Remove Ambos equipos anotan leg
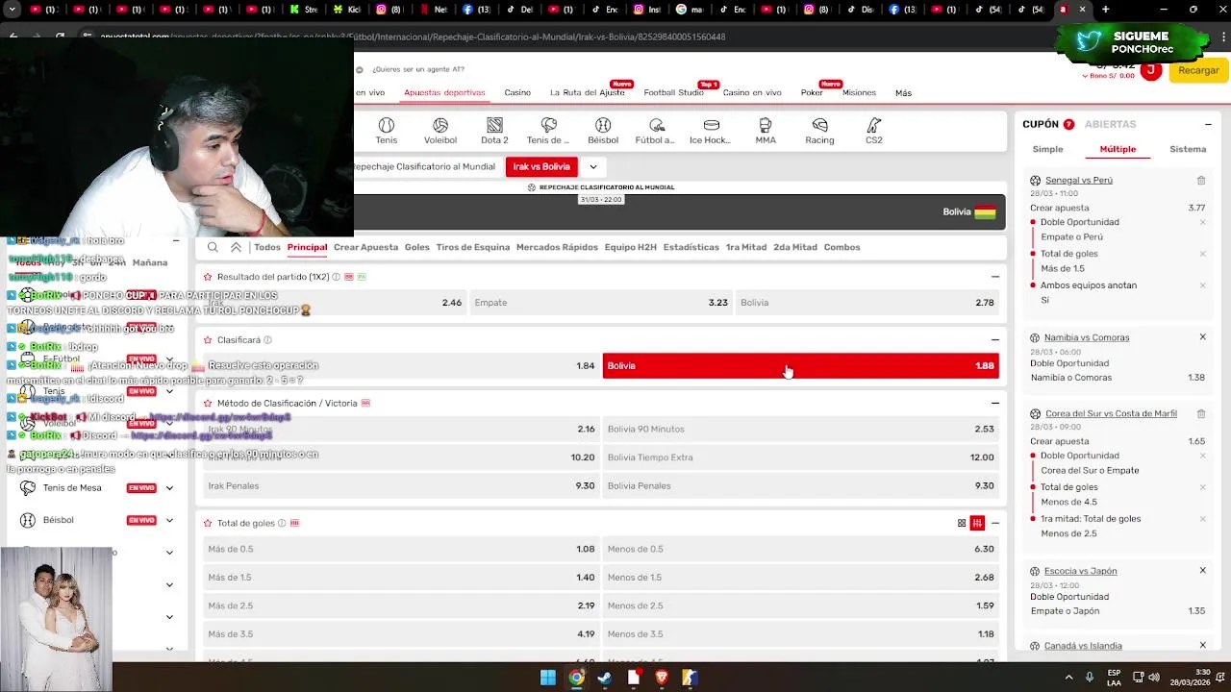This screenshot has height=692, width=1231. point(1202,285)
